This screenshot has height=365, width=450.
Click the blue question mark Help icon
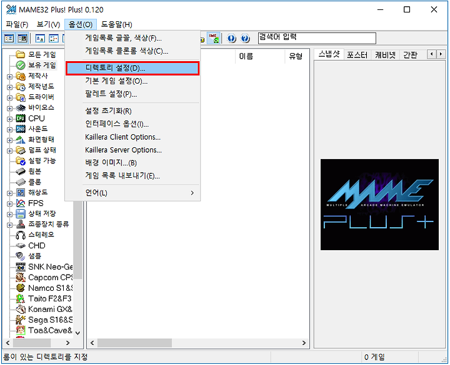tap(245, 38)
